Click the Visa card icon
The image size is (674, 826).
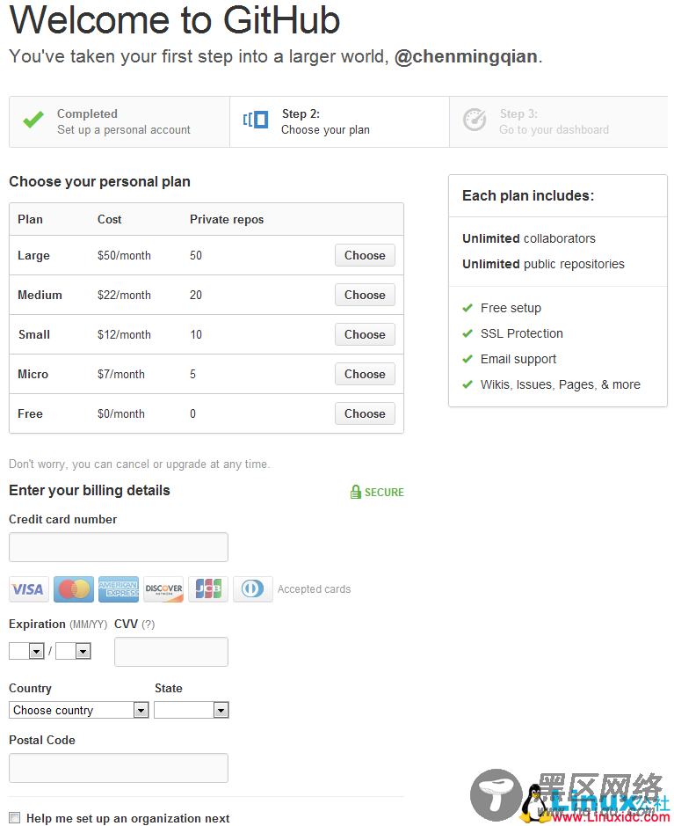[29, 589]
